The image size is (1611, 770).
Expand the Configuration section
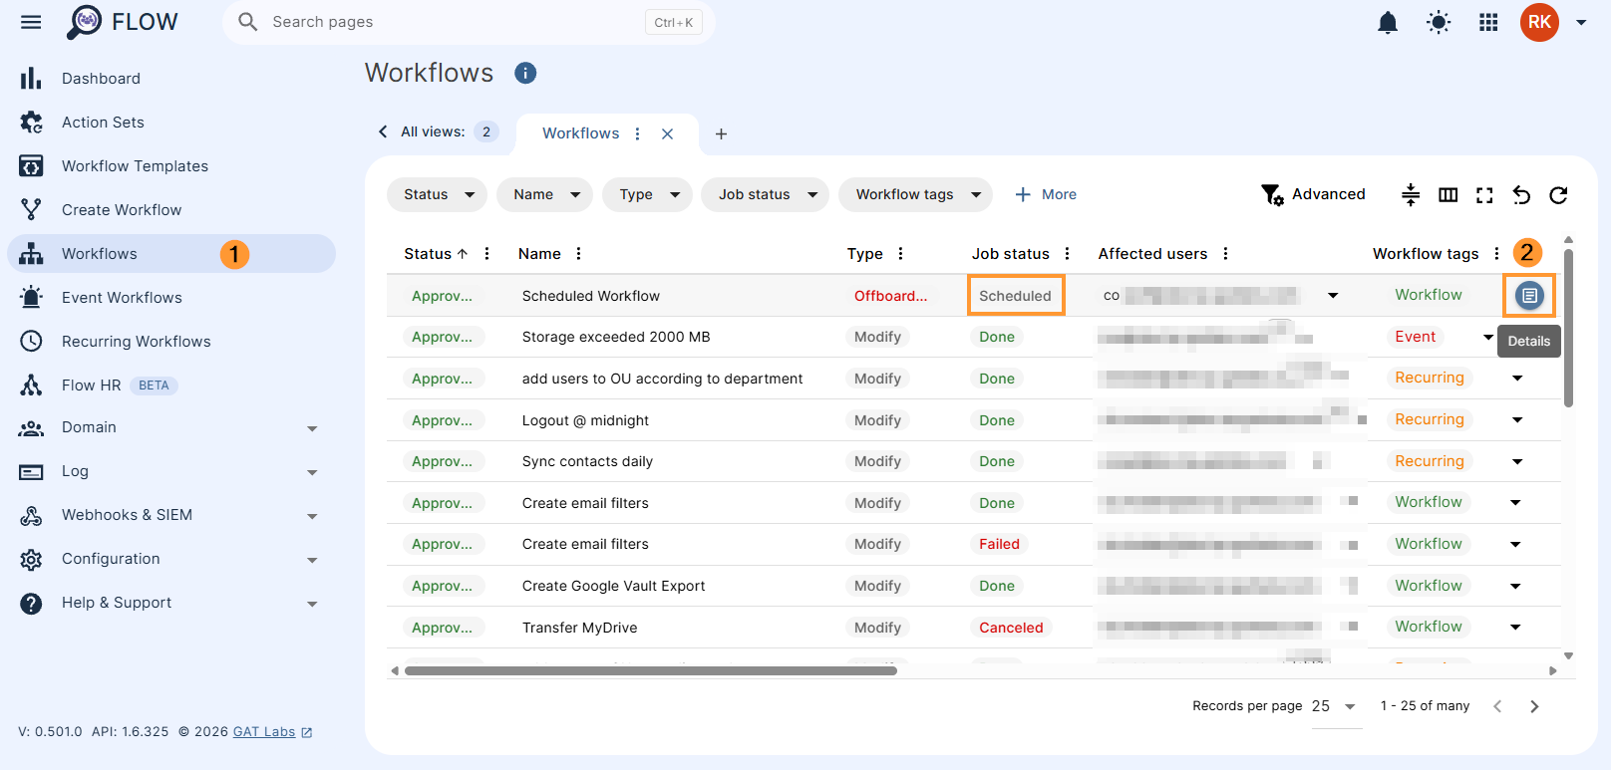point(171,559)
